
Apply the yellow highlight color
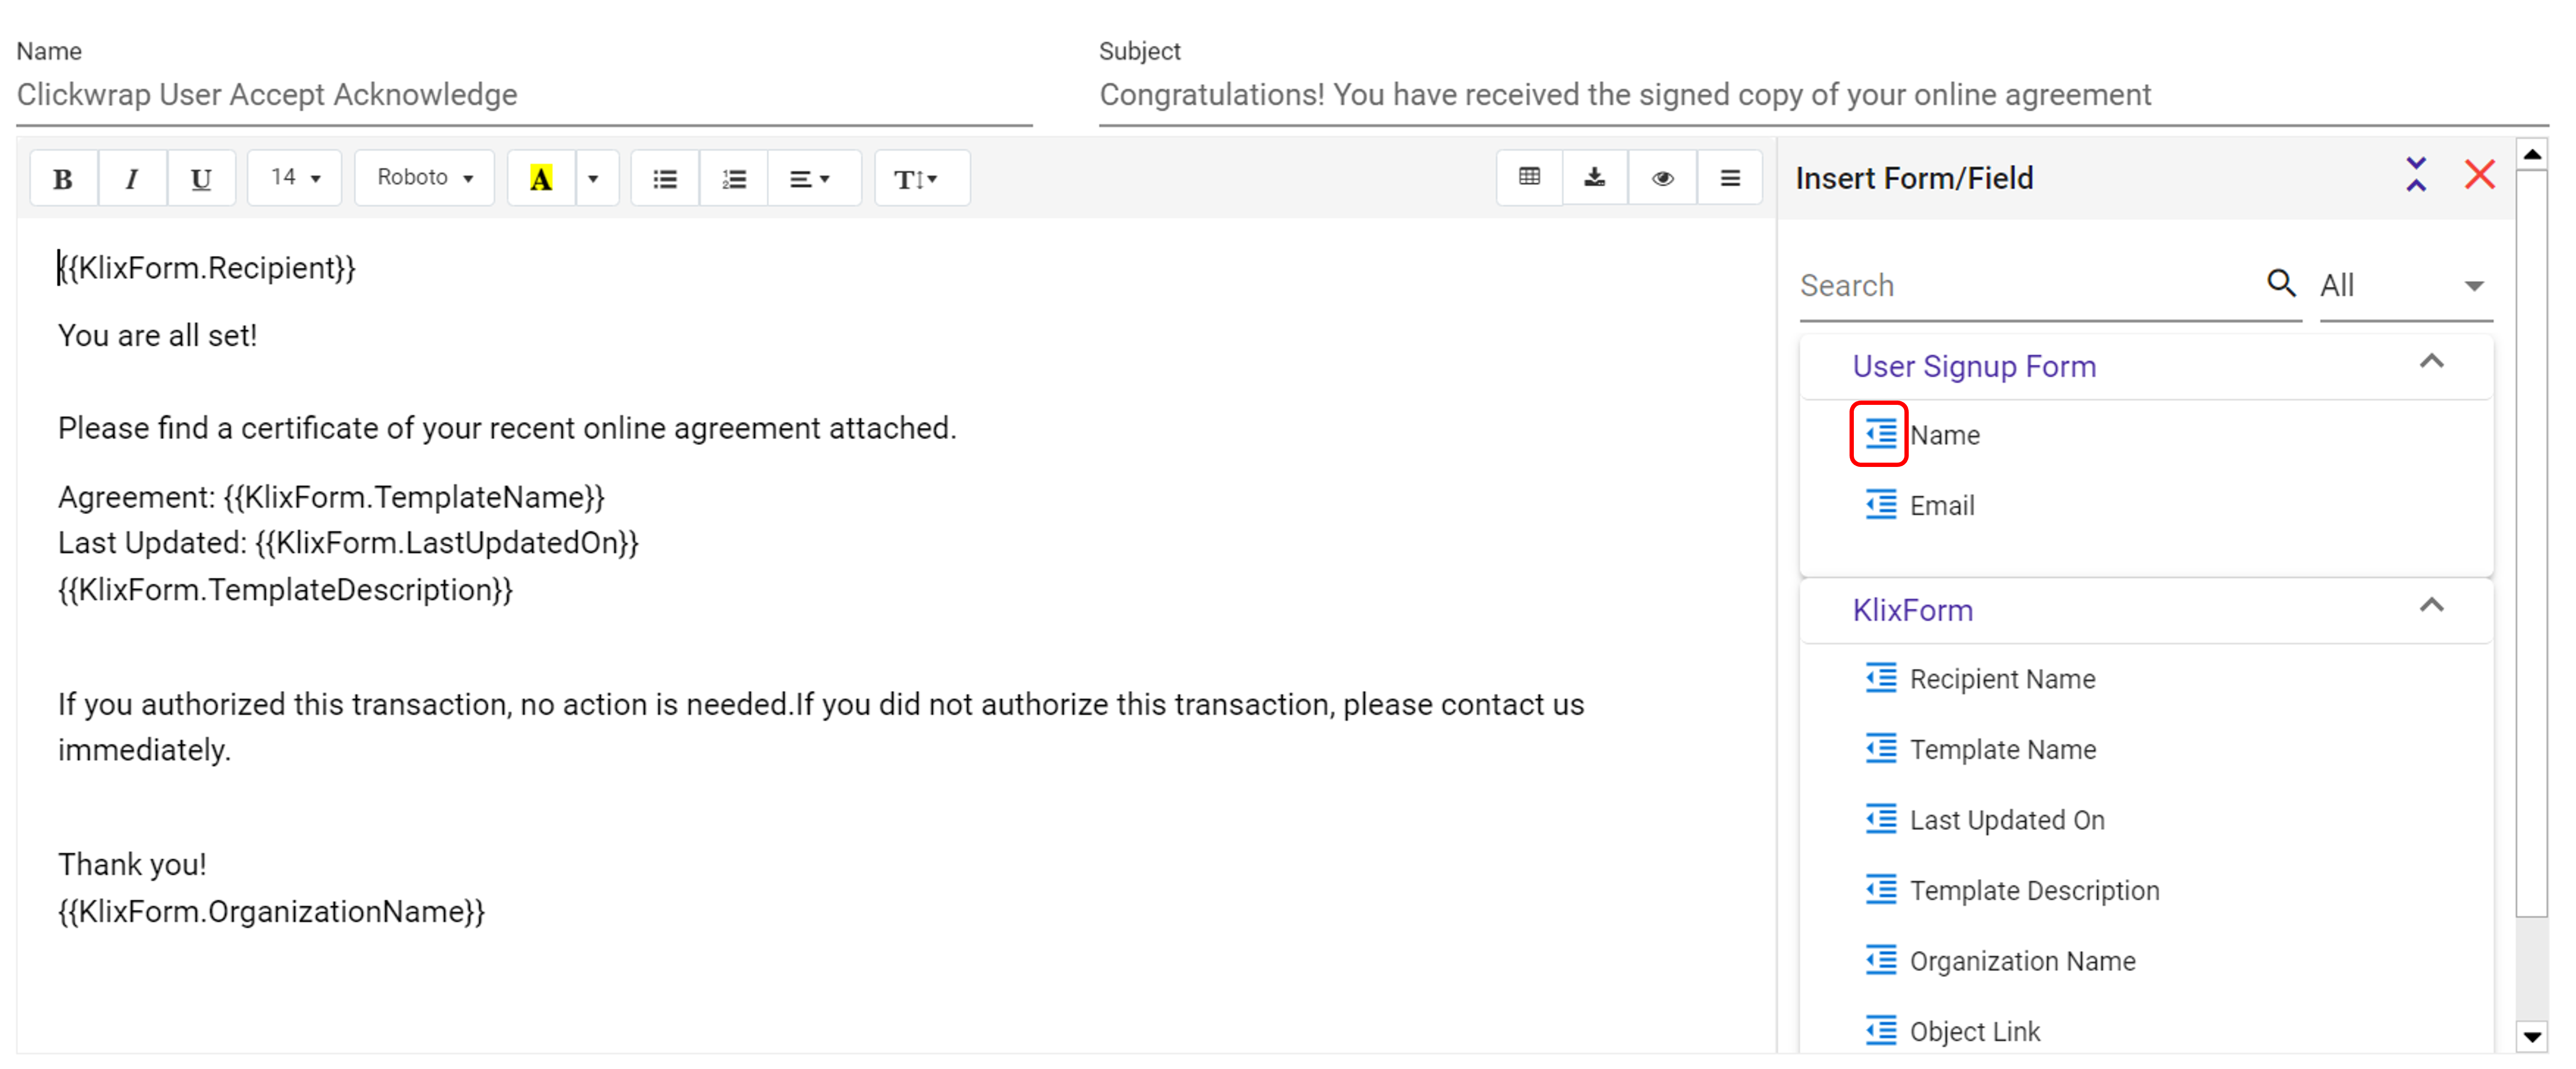(x=541, y=179)
